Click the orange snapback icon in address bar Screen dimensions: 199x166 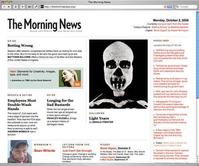point(165,7)
